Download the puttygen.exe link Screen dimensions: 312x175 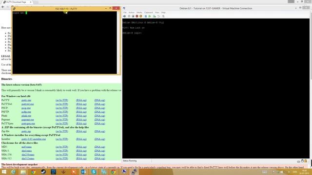28,123
